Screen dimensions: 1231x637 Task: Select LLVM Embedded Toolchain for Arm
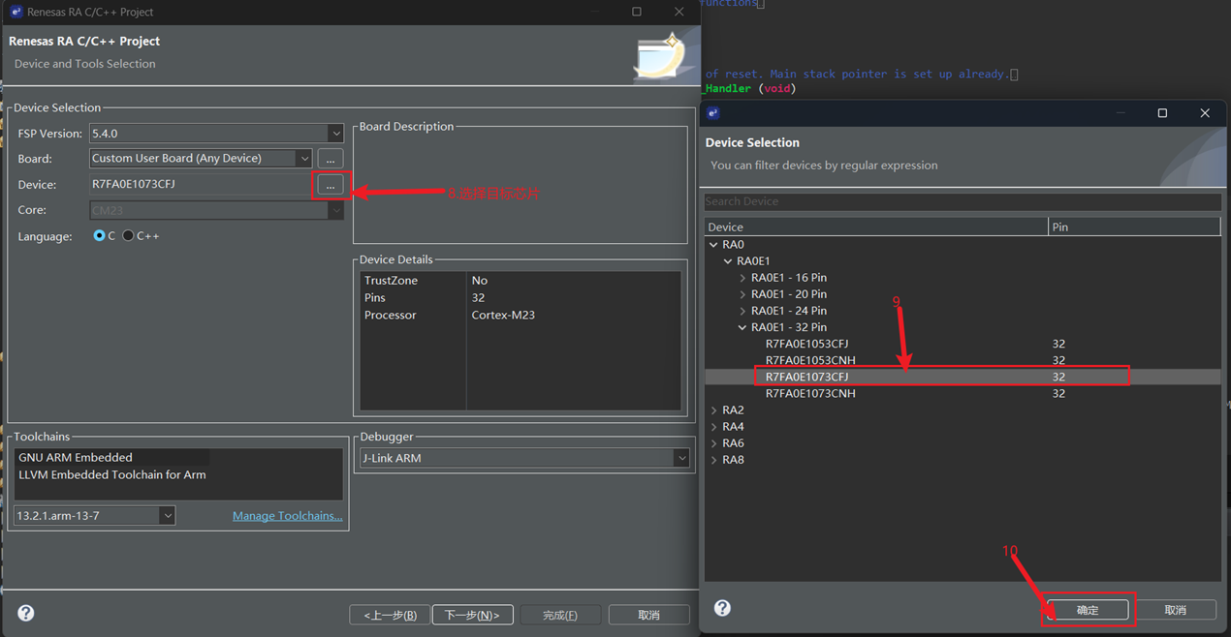[111, 475]
